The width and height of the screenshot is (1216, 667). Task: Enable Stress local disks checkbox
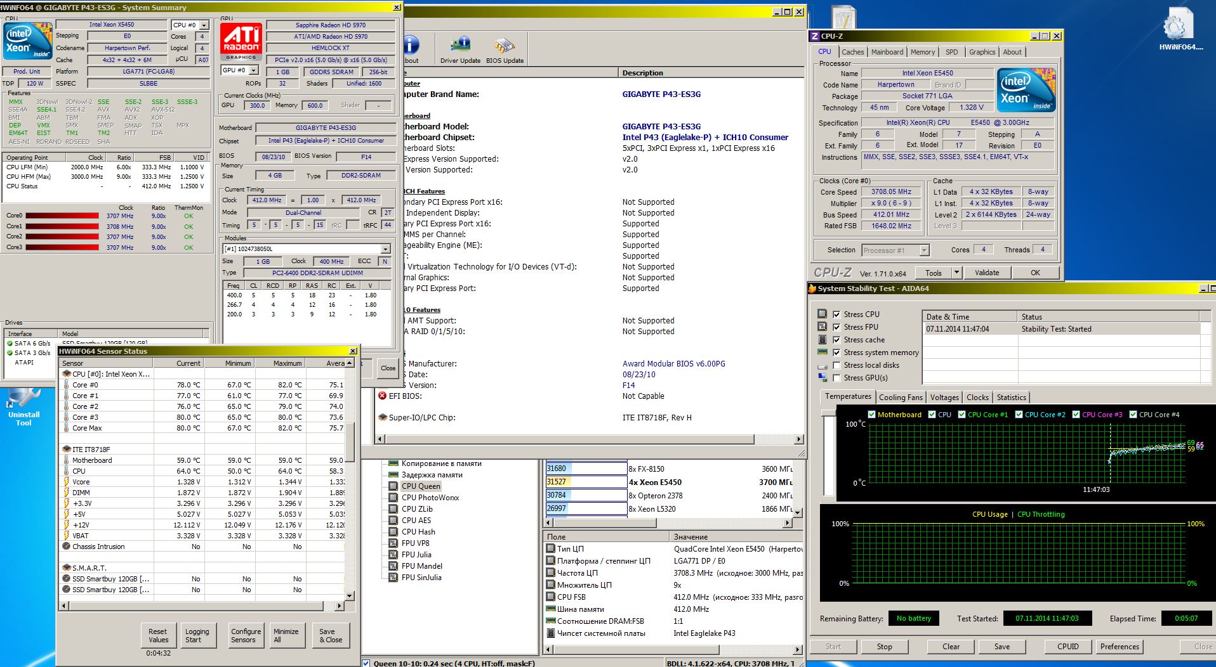coord(836,365)
